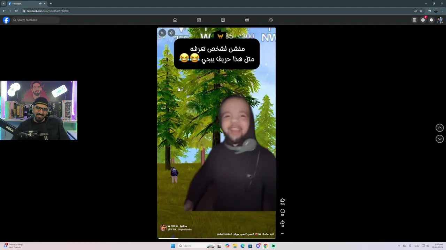This screenshot has height=250, width=446.
Task: Open Discord from taskbar
Action: coord(258,246)
